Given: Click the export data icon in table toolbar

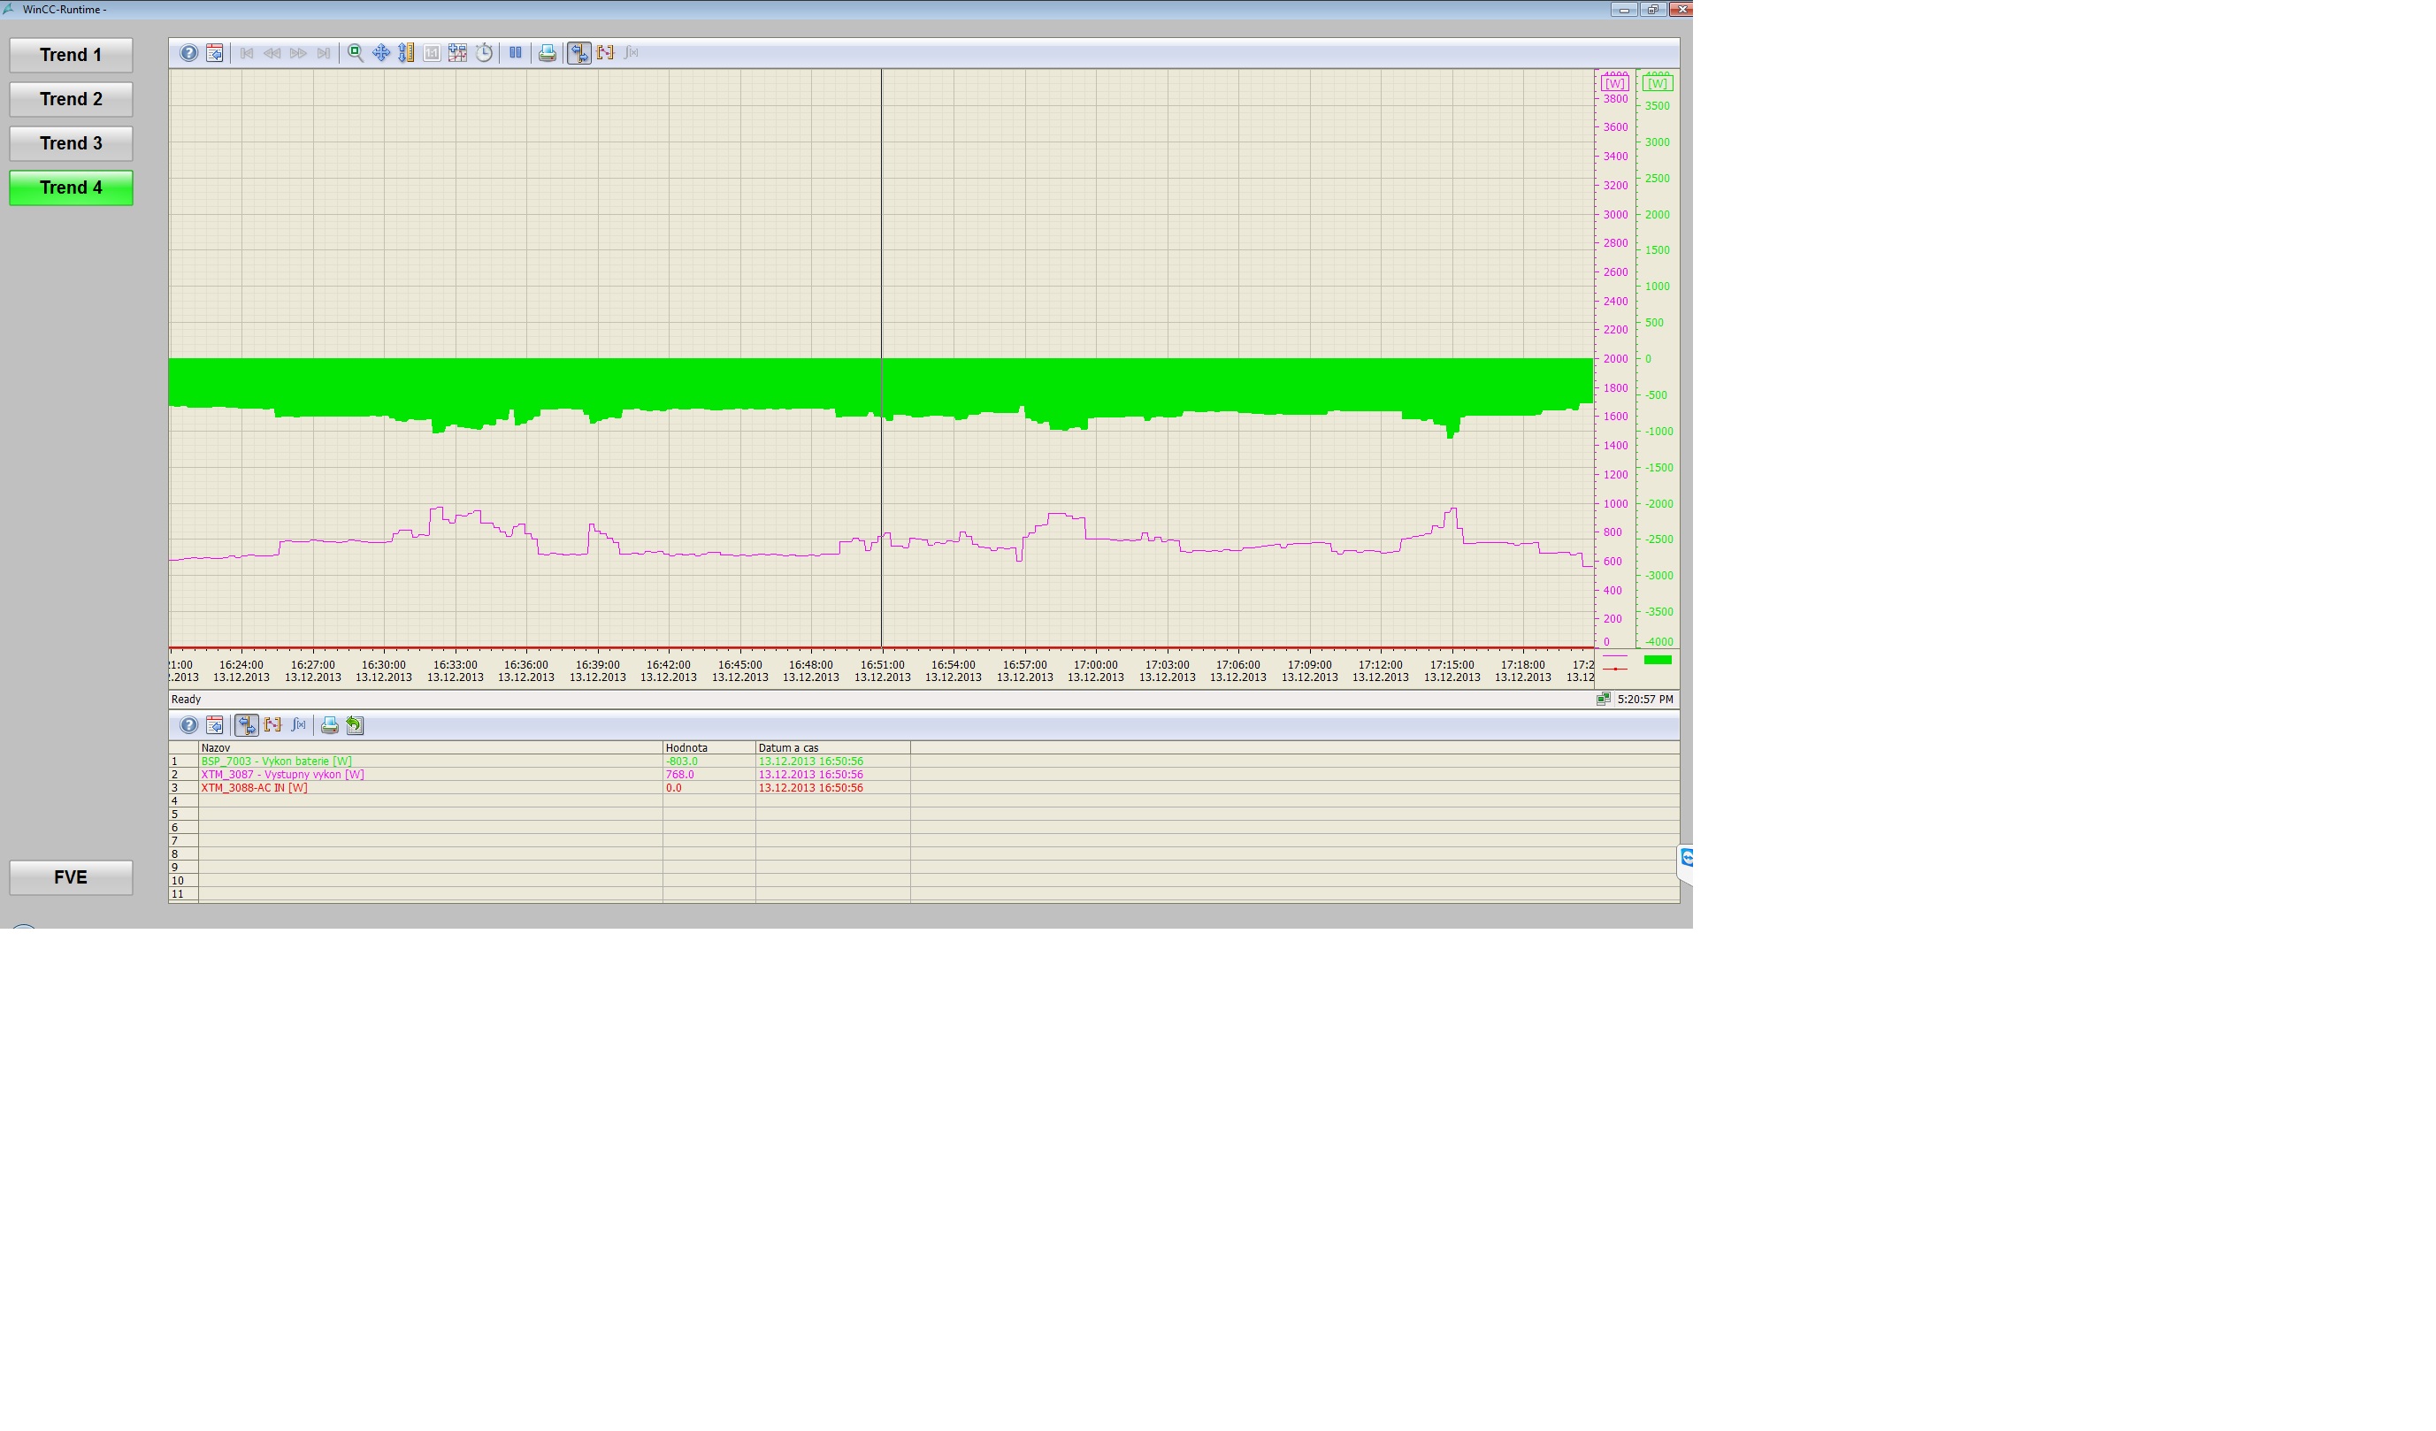Looking at the screenshot, I should point(355,724).
